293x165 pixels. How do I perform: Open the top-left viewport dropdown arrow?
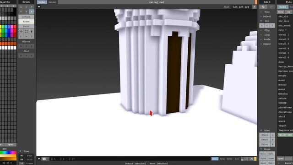(x=39, y=7)
